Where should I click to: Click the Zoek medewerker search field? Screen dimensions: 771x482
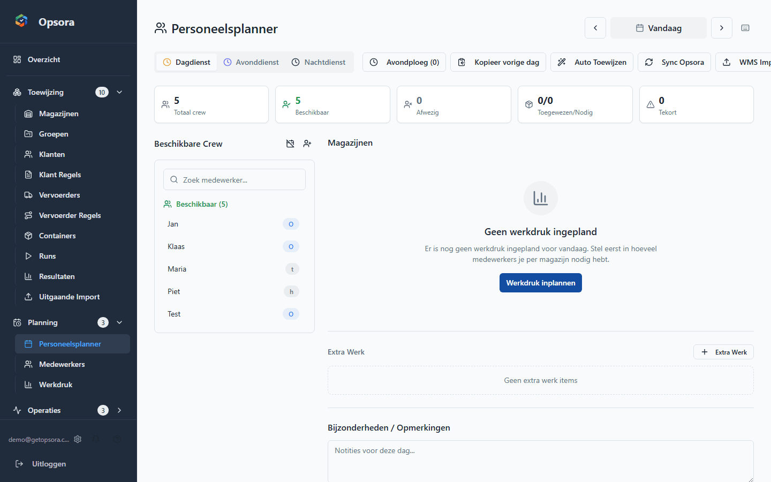234,179
